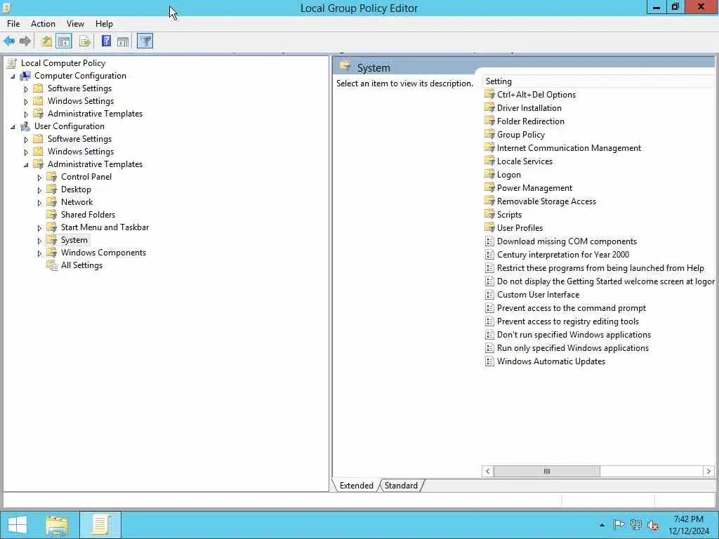Select Windows Settings under User Configuration
Image resolution: width=719 pixels, height=539 pixels.
81,152
